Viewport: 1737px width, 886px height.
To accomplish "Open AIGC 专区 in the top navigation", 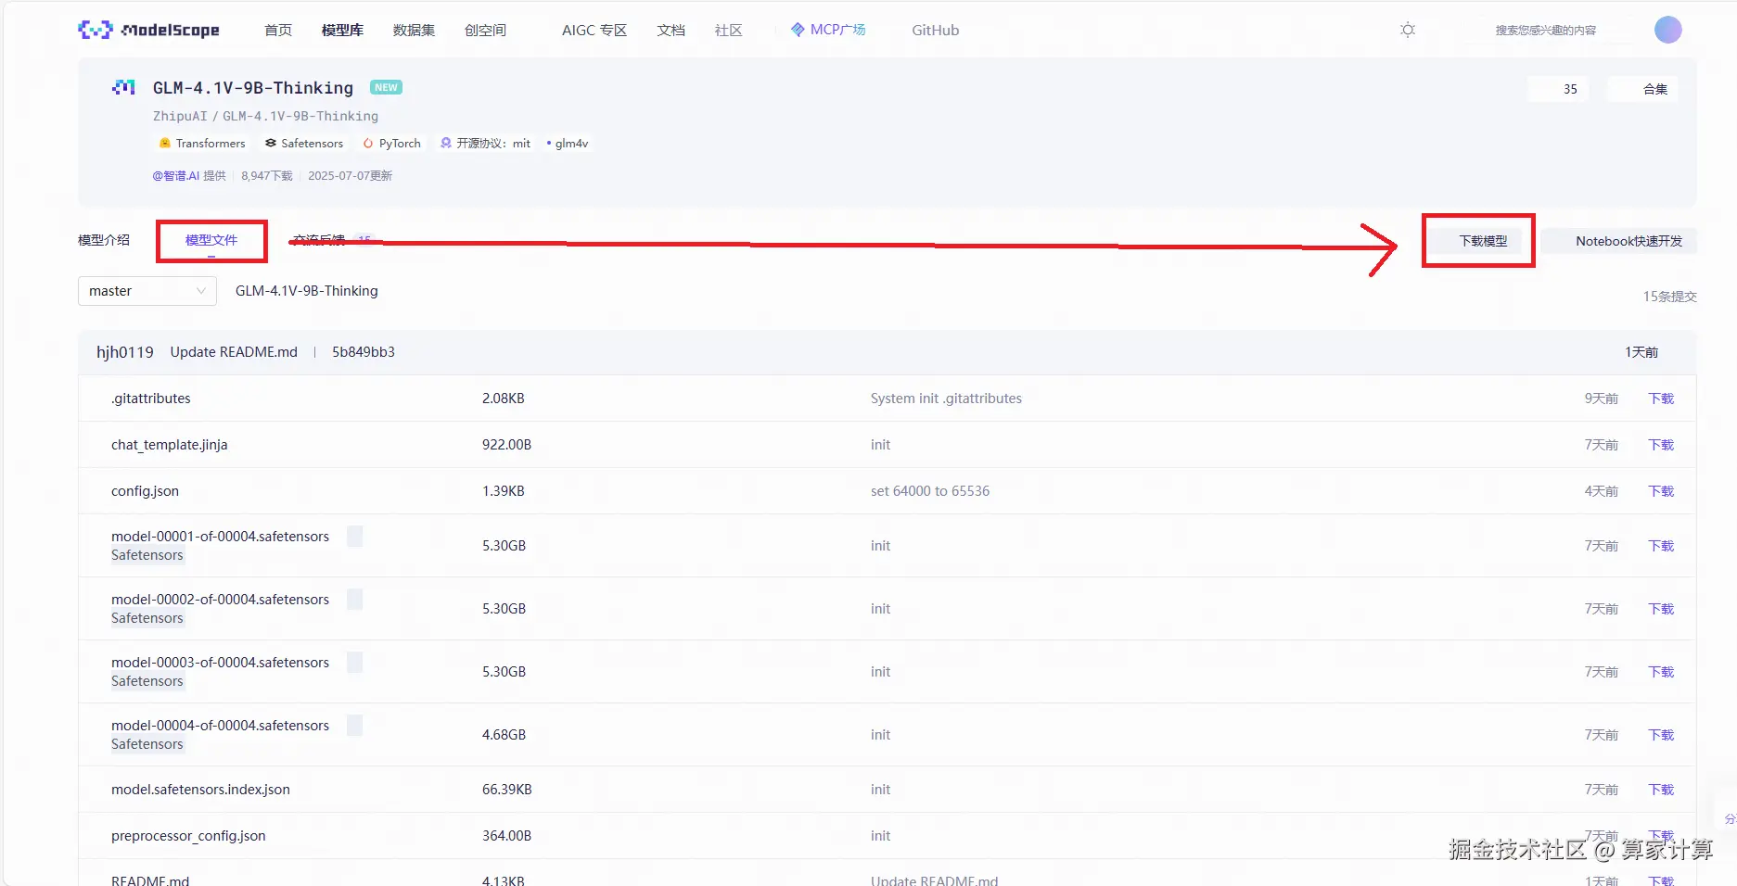I will [594, 30].
